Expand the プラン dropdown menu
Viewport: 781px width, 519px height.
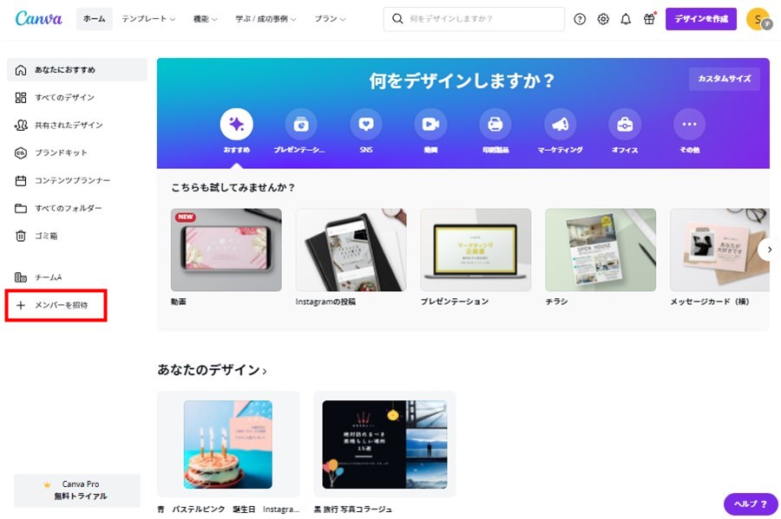330,19
